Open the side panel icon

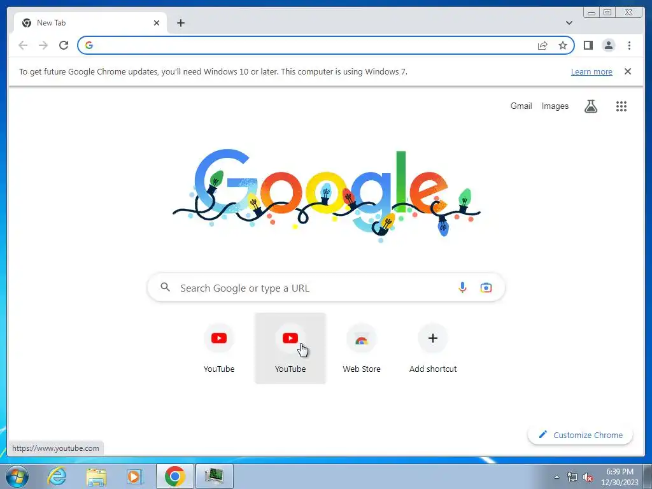point(588,45)
